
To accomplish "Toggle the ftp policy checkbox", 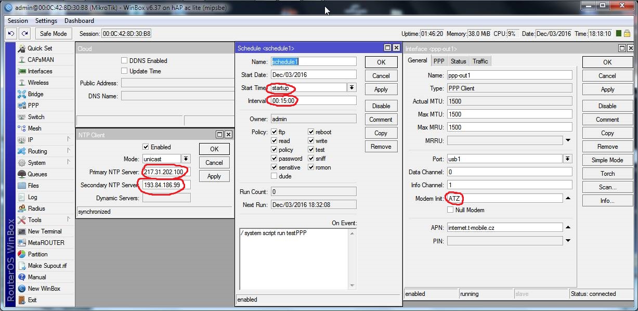I will tap(274, 132).
